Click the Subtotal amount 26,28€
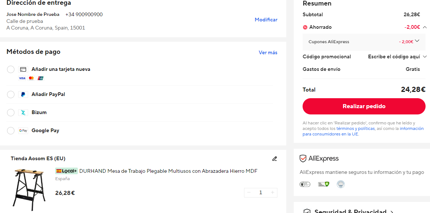 411,14
